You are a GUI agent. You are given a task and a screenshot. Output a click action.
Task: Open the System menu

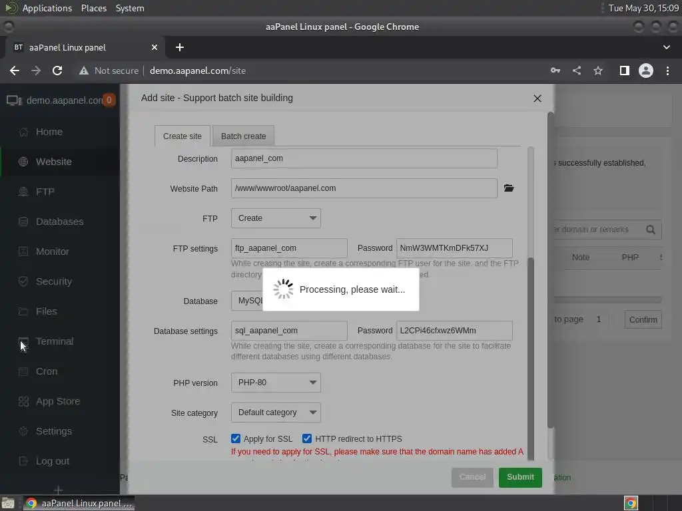click(x=130, y=8)
